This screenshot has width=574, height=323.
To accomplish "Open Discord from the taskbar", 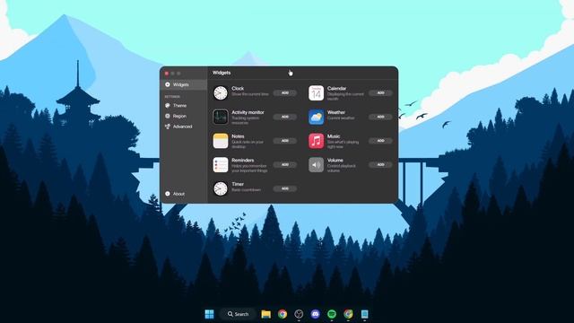I will pyautogui.click(x=315, y=314).
